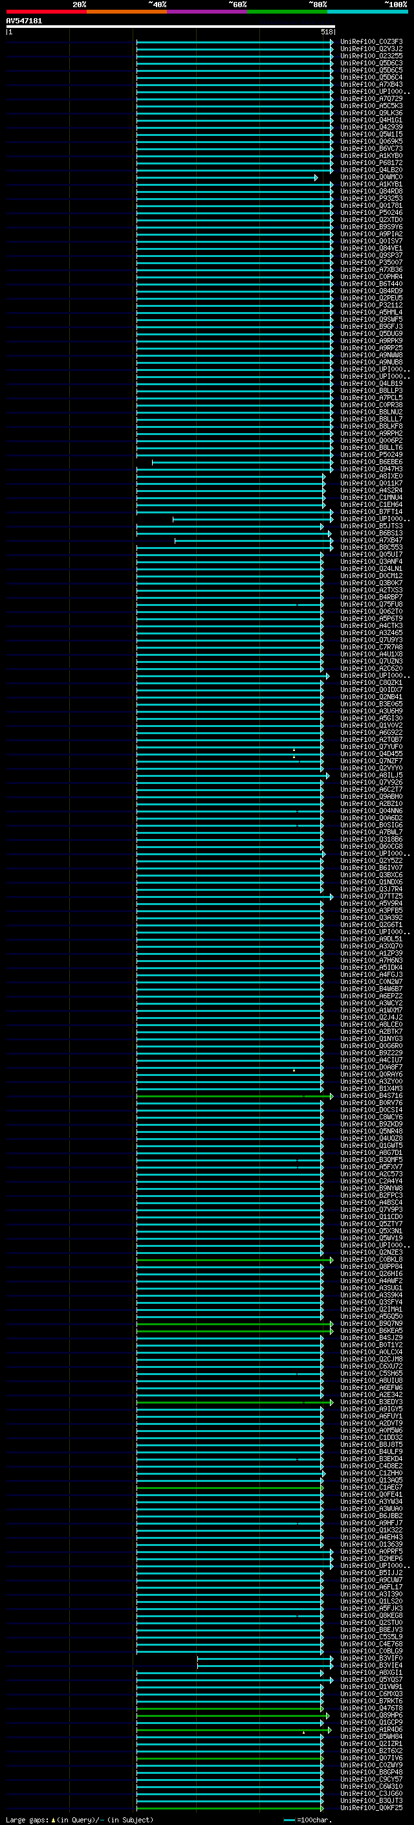414x1825 pixels.
Task: Select the UniRef100_A3S9K4 label
Action: tap(371, 1295)
